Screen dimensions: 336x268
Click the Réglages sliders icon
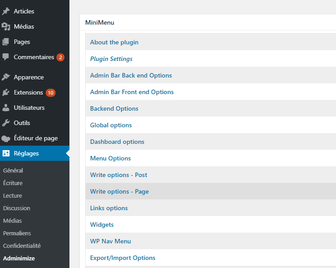click(6, 153)
